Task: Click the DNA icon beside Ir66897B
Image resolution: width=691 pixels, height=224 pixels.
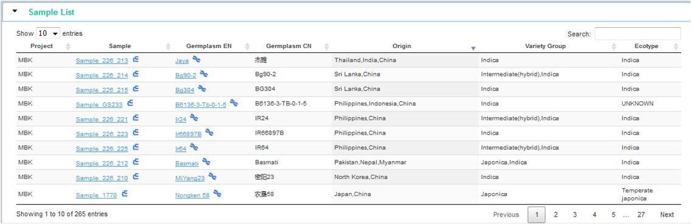Action: [x=209, y=132]
